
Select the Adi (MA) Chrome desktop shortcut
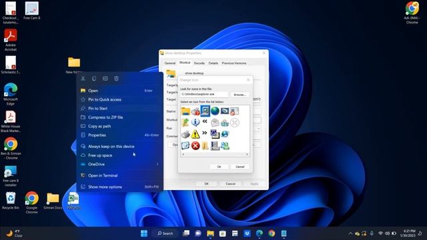pyautogui.click(x=412, y=13)
